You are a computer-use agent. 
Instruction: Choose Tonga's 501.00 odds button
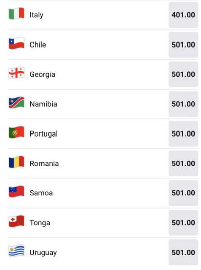pos(183,223)
